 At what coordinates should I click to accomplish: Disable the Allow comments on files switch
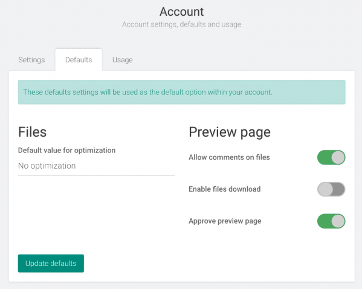(x=331, y=157)
